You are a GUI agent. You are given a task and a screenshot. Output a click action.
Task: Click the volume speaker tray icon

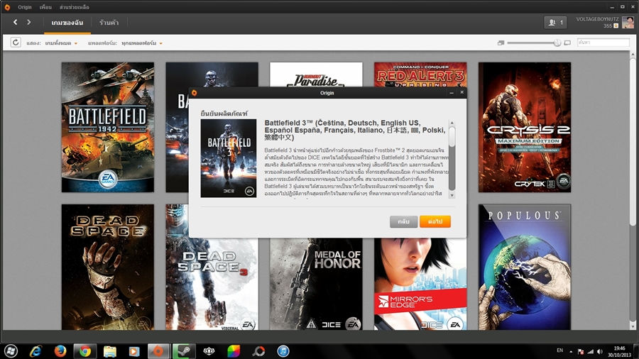coord(599,351)
